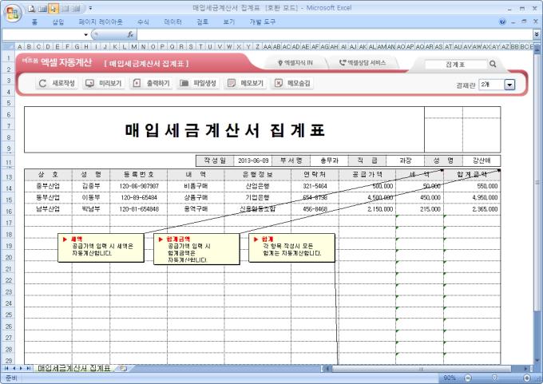Screen dimensions: 543x384
Task: Click the 집계표 search field
Action: (455, 65)
